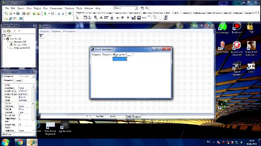Open the Run button dropdown arrow

[49, 13]
